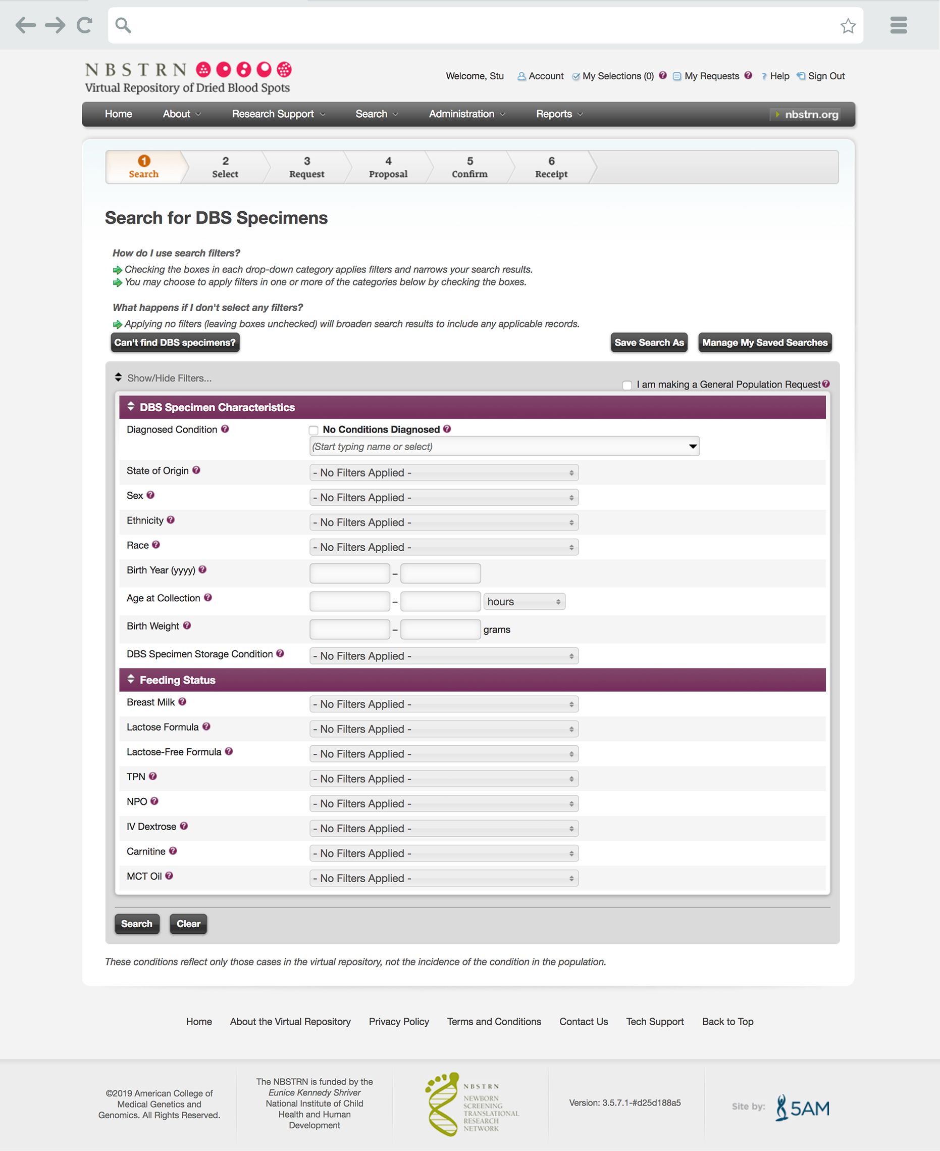Click the Clear button
940x1151 pixels.
click(x=188, y=924)
